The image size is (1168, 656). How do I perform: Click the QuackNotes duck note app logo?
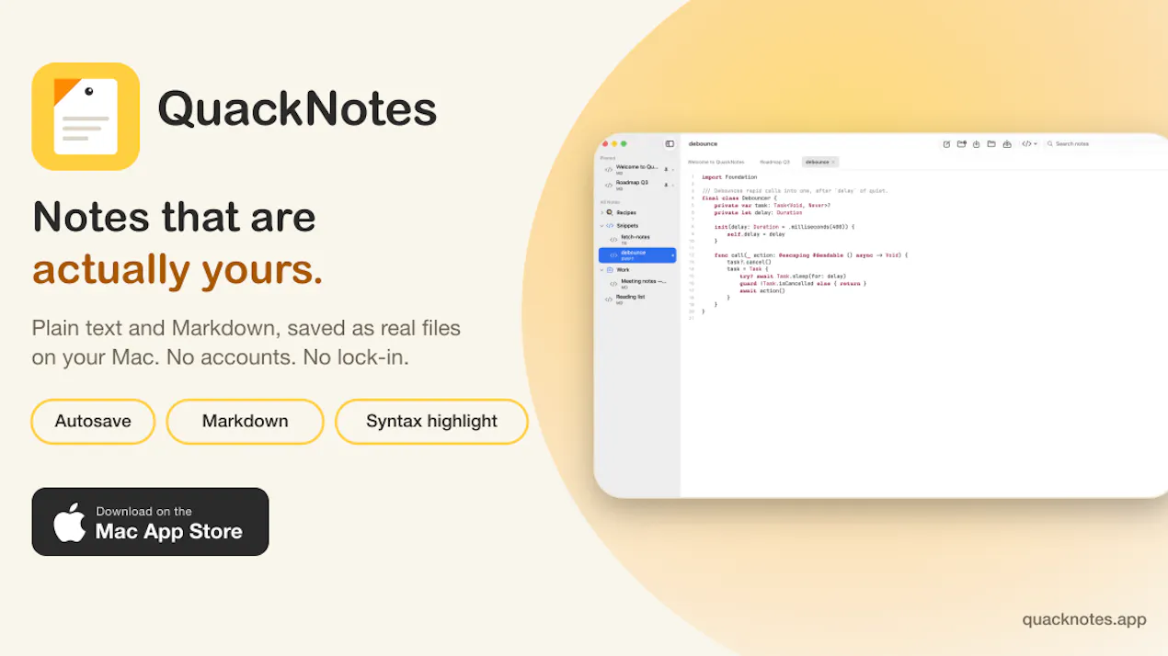86,117
